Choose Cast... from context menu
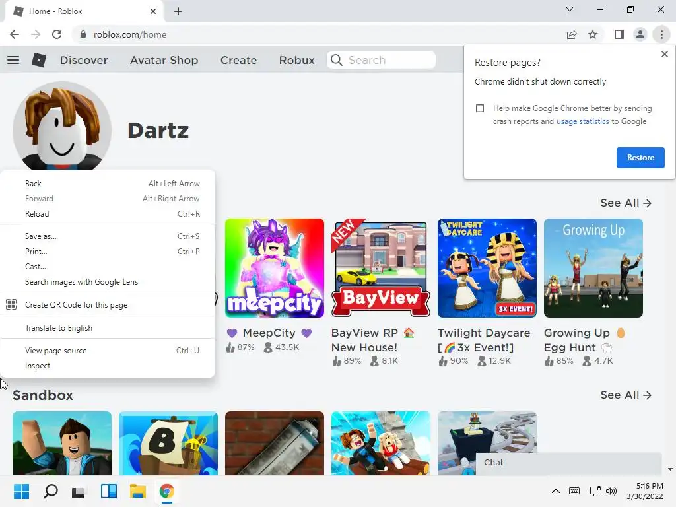This screenshot has width=676, height=507. point(108,267)
